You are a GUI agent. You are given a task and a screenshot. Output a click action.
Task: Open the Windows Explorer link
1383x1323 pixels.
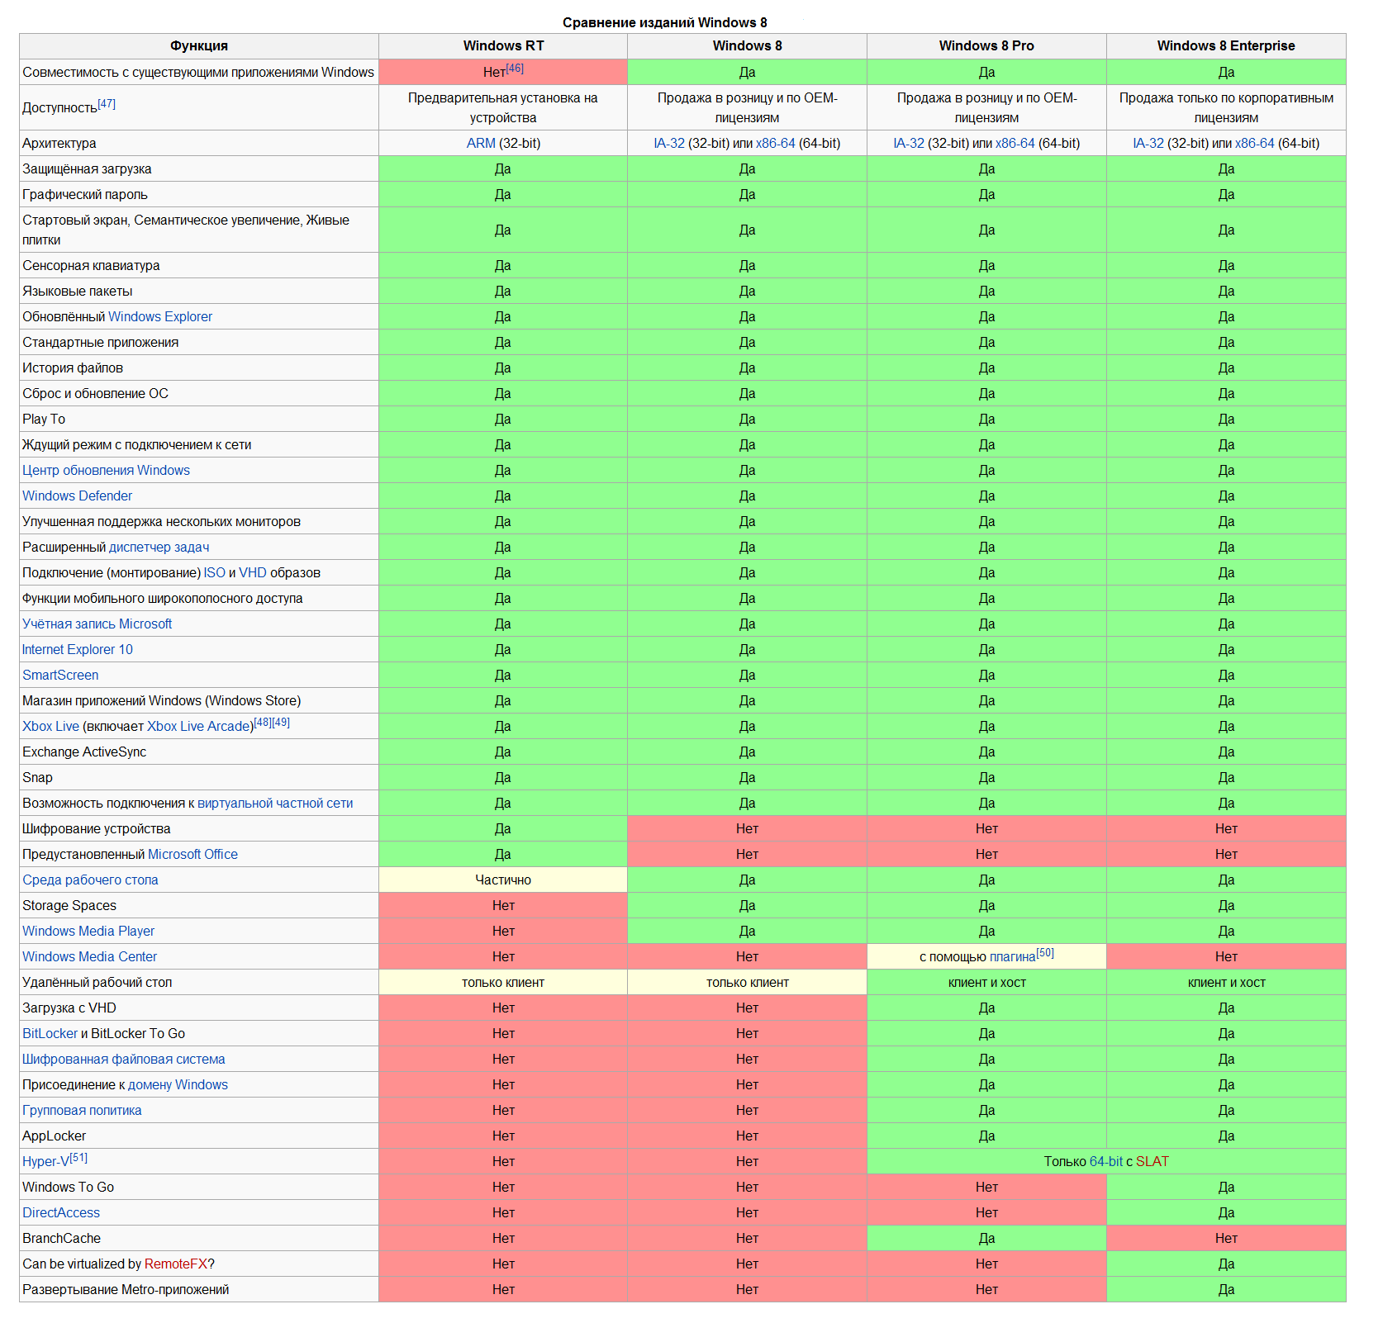[160, 316]
